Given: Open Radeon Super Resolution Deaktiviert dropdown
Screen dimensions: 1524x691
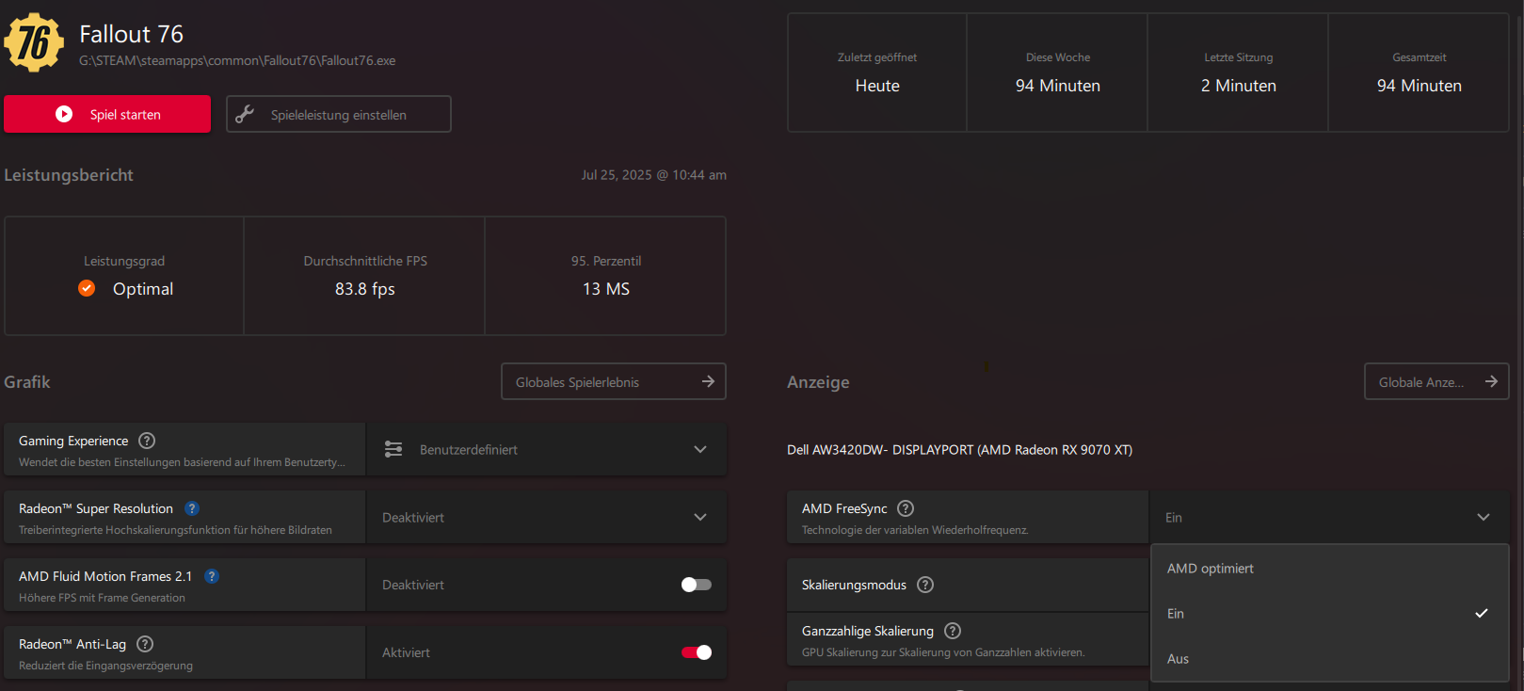Looking at the screenshot, I should coord(546,517).
